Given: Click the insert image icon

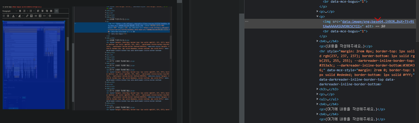Looking at the screenshot, I should tap(32, 16).
